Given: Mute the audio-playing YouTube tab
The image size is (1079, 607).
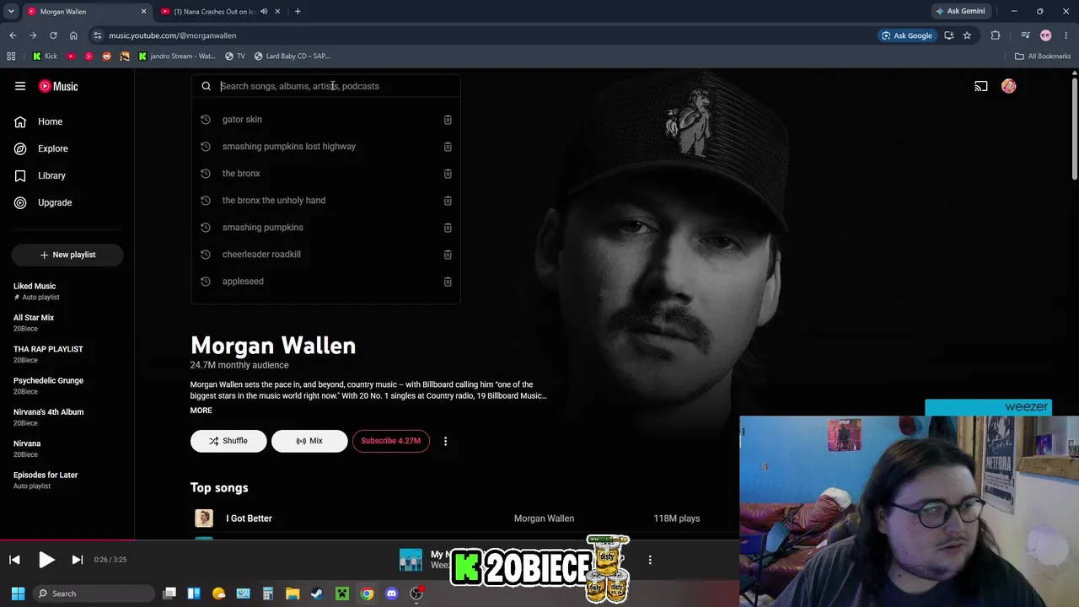Looking at the screenshot, I should (264, 12).
